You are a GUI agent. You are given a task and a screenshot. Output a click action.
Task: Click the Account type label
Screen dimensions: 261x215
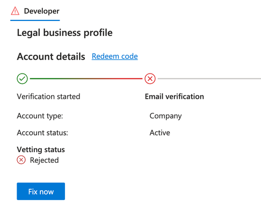[40, 116]
